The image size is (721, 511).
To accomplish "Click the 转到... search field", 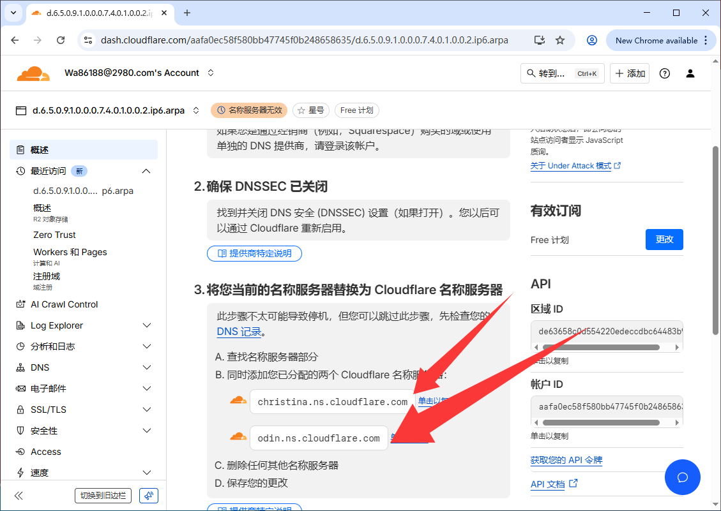I will pos(561,73).
